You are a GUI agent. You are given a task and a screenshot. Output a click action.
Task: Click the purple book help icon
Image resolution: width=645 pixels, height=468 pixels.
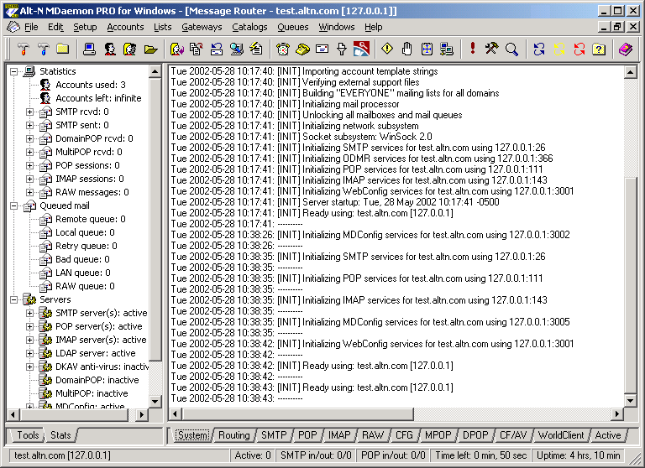click(x=625, y=49)
